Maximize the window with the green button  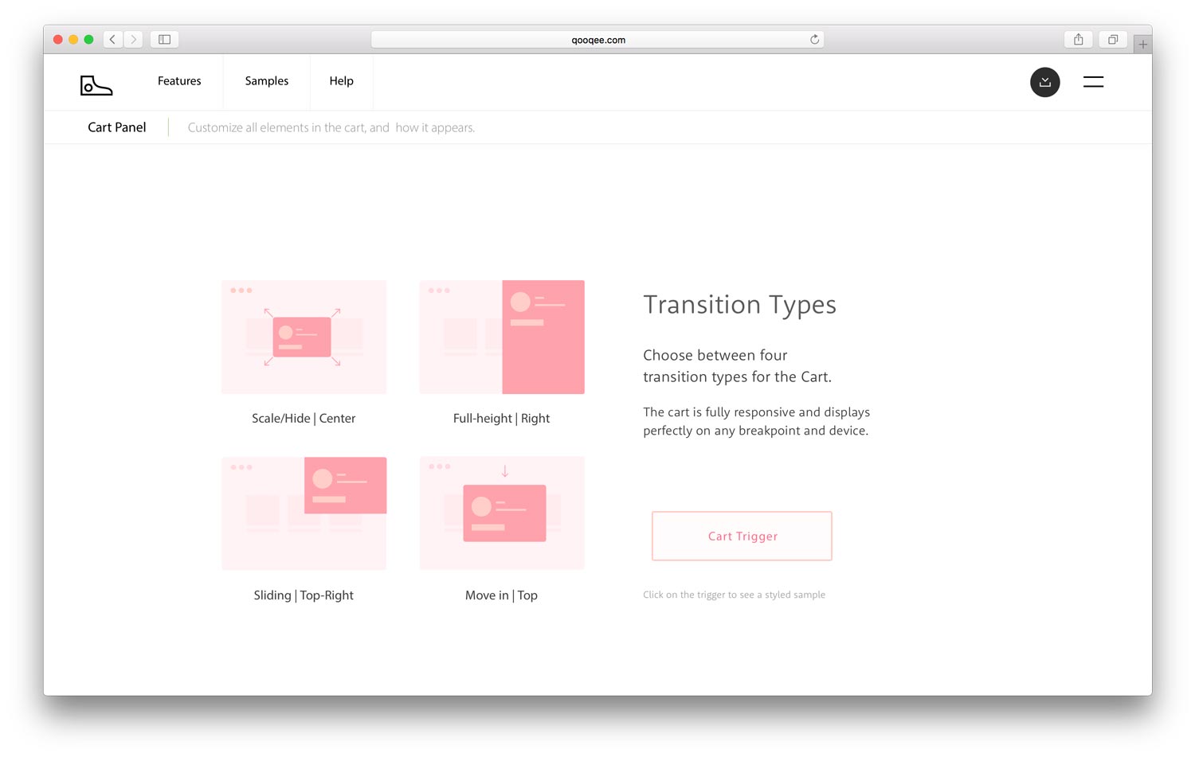(88, 39)
